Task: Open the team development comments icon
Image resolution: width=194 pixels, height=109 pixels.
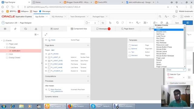Action: coord(162,23)
